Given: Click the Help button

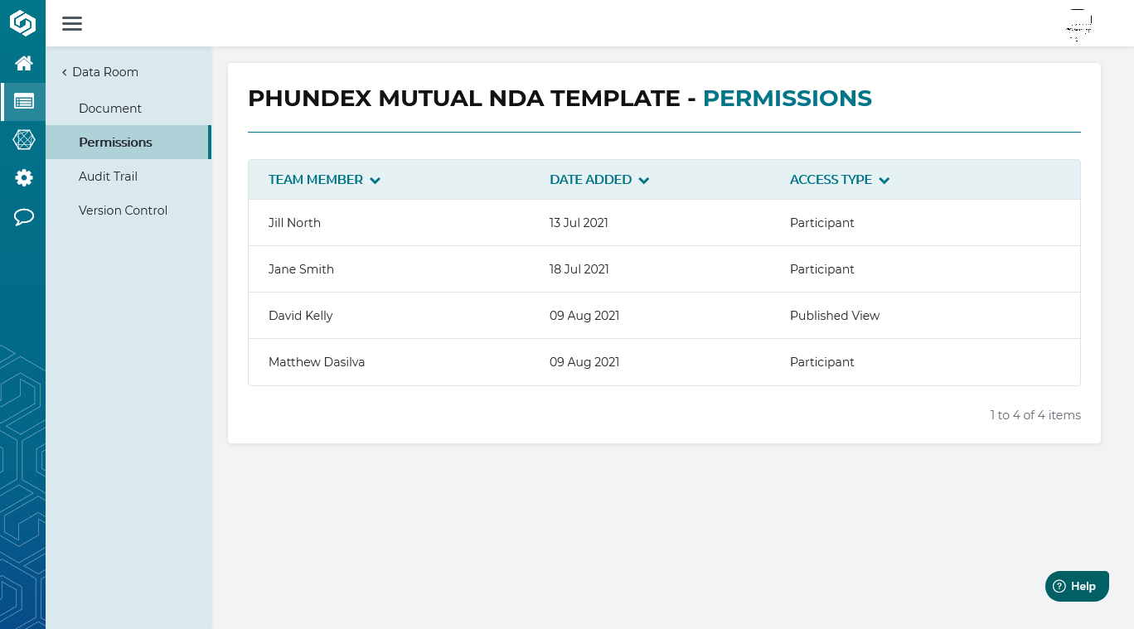Looking at the screenshot, I should pos(1076,586).
